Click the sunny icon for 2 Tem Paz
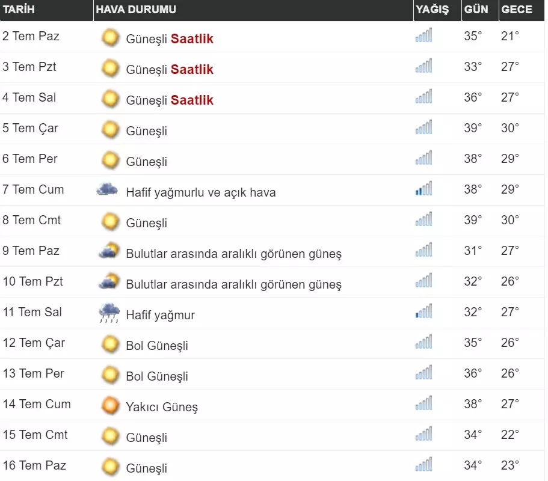Viewport: 548px width, 481px height. (110, 38)
